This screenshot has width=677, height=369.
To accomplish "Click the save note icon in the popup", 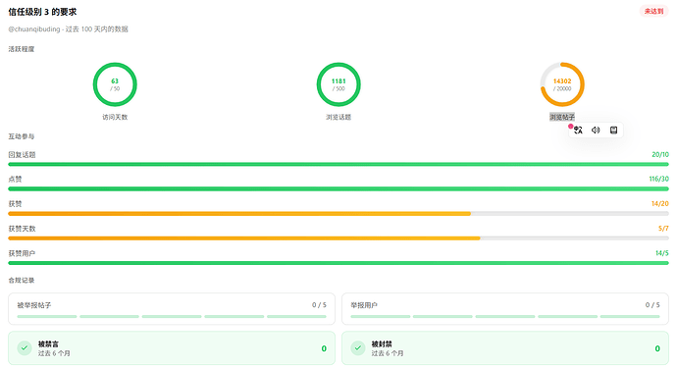I will 613,131.
